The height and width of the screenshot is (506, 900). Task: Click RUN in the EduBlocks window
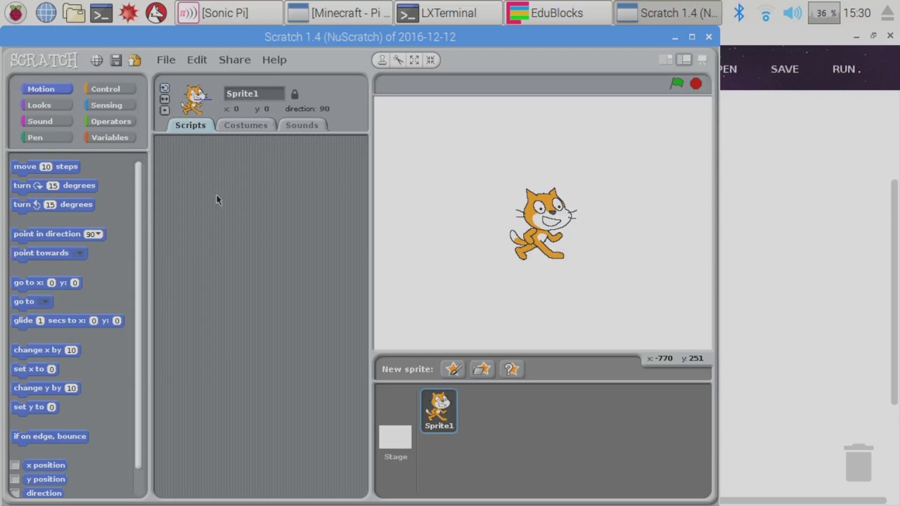(x=846, y=69)
